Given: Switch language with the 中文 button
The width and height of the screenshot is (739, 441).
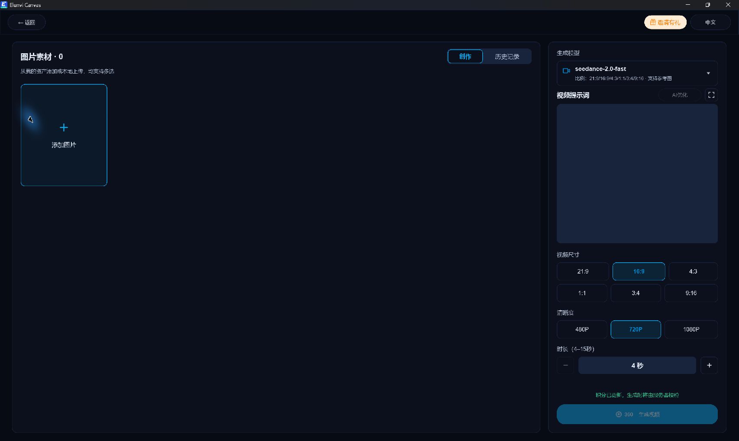Looking at the screenshot, I should [x=710, y=23].
